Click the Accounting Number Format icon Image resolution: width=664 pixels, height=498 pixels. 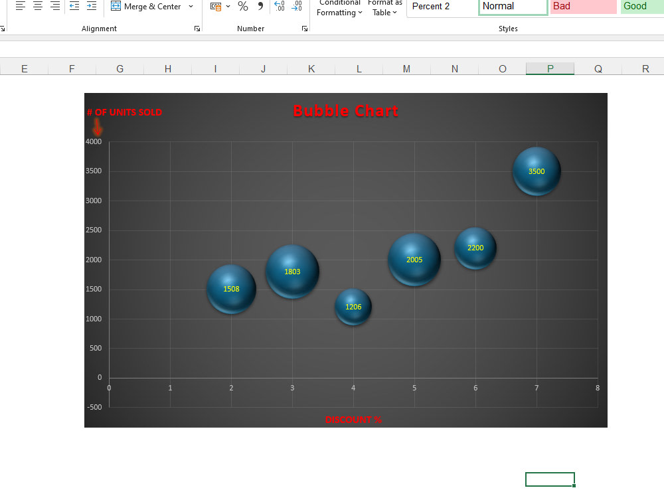click(216, 7)
